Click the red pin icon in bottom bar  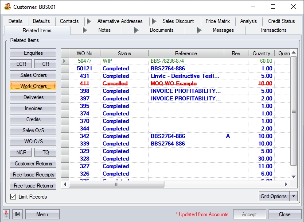click(6, 214)
